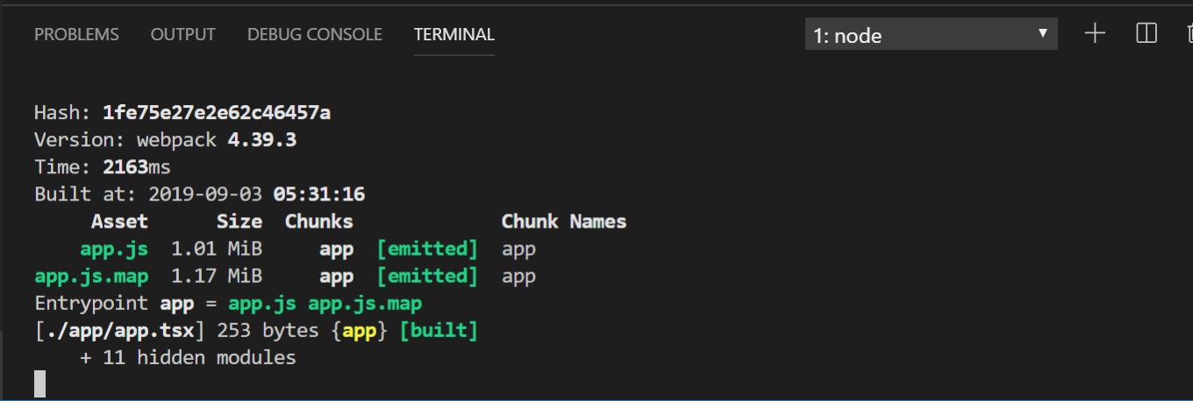Click the dropdown arrow beside '1: node'
The height and width of the screenshot is (401, 1193).
(x=1042, y=33)
